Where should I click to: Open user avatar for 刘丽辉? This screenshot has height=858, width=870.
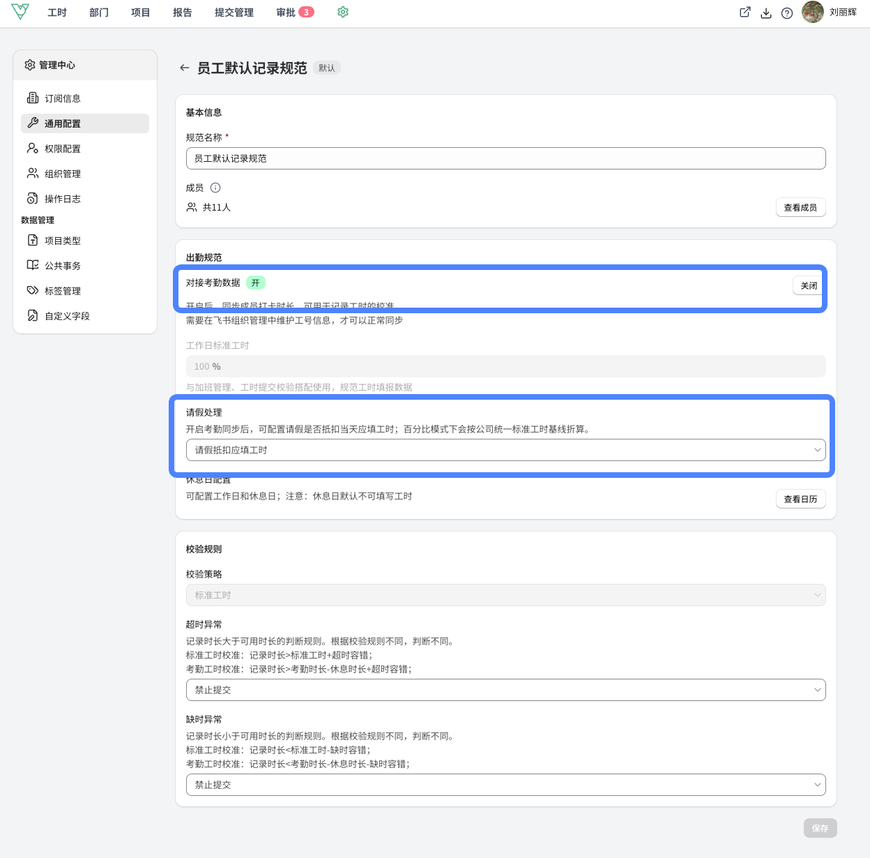click(813, 12)
